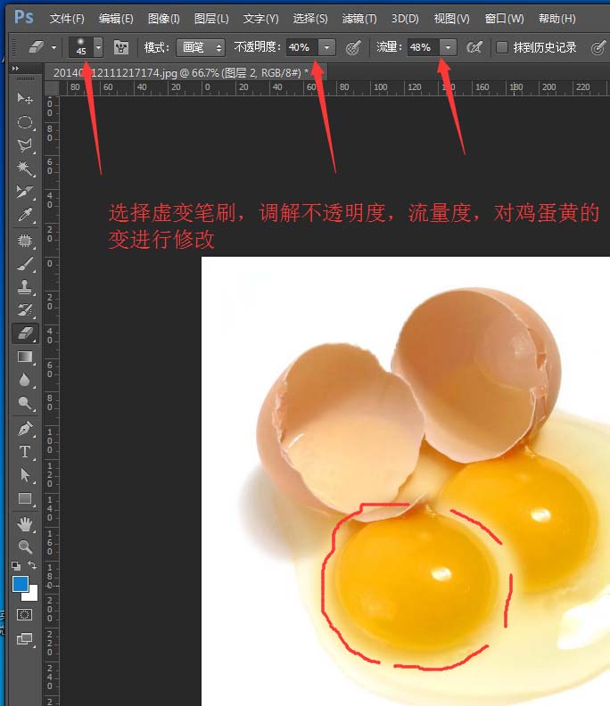Screen dimensions: 610x706
Task: Enable airbrush build-up mode
Action: coord(474,47)
